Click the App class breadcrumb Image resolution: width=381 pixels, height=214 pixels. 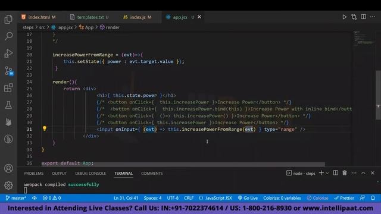86,27
